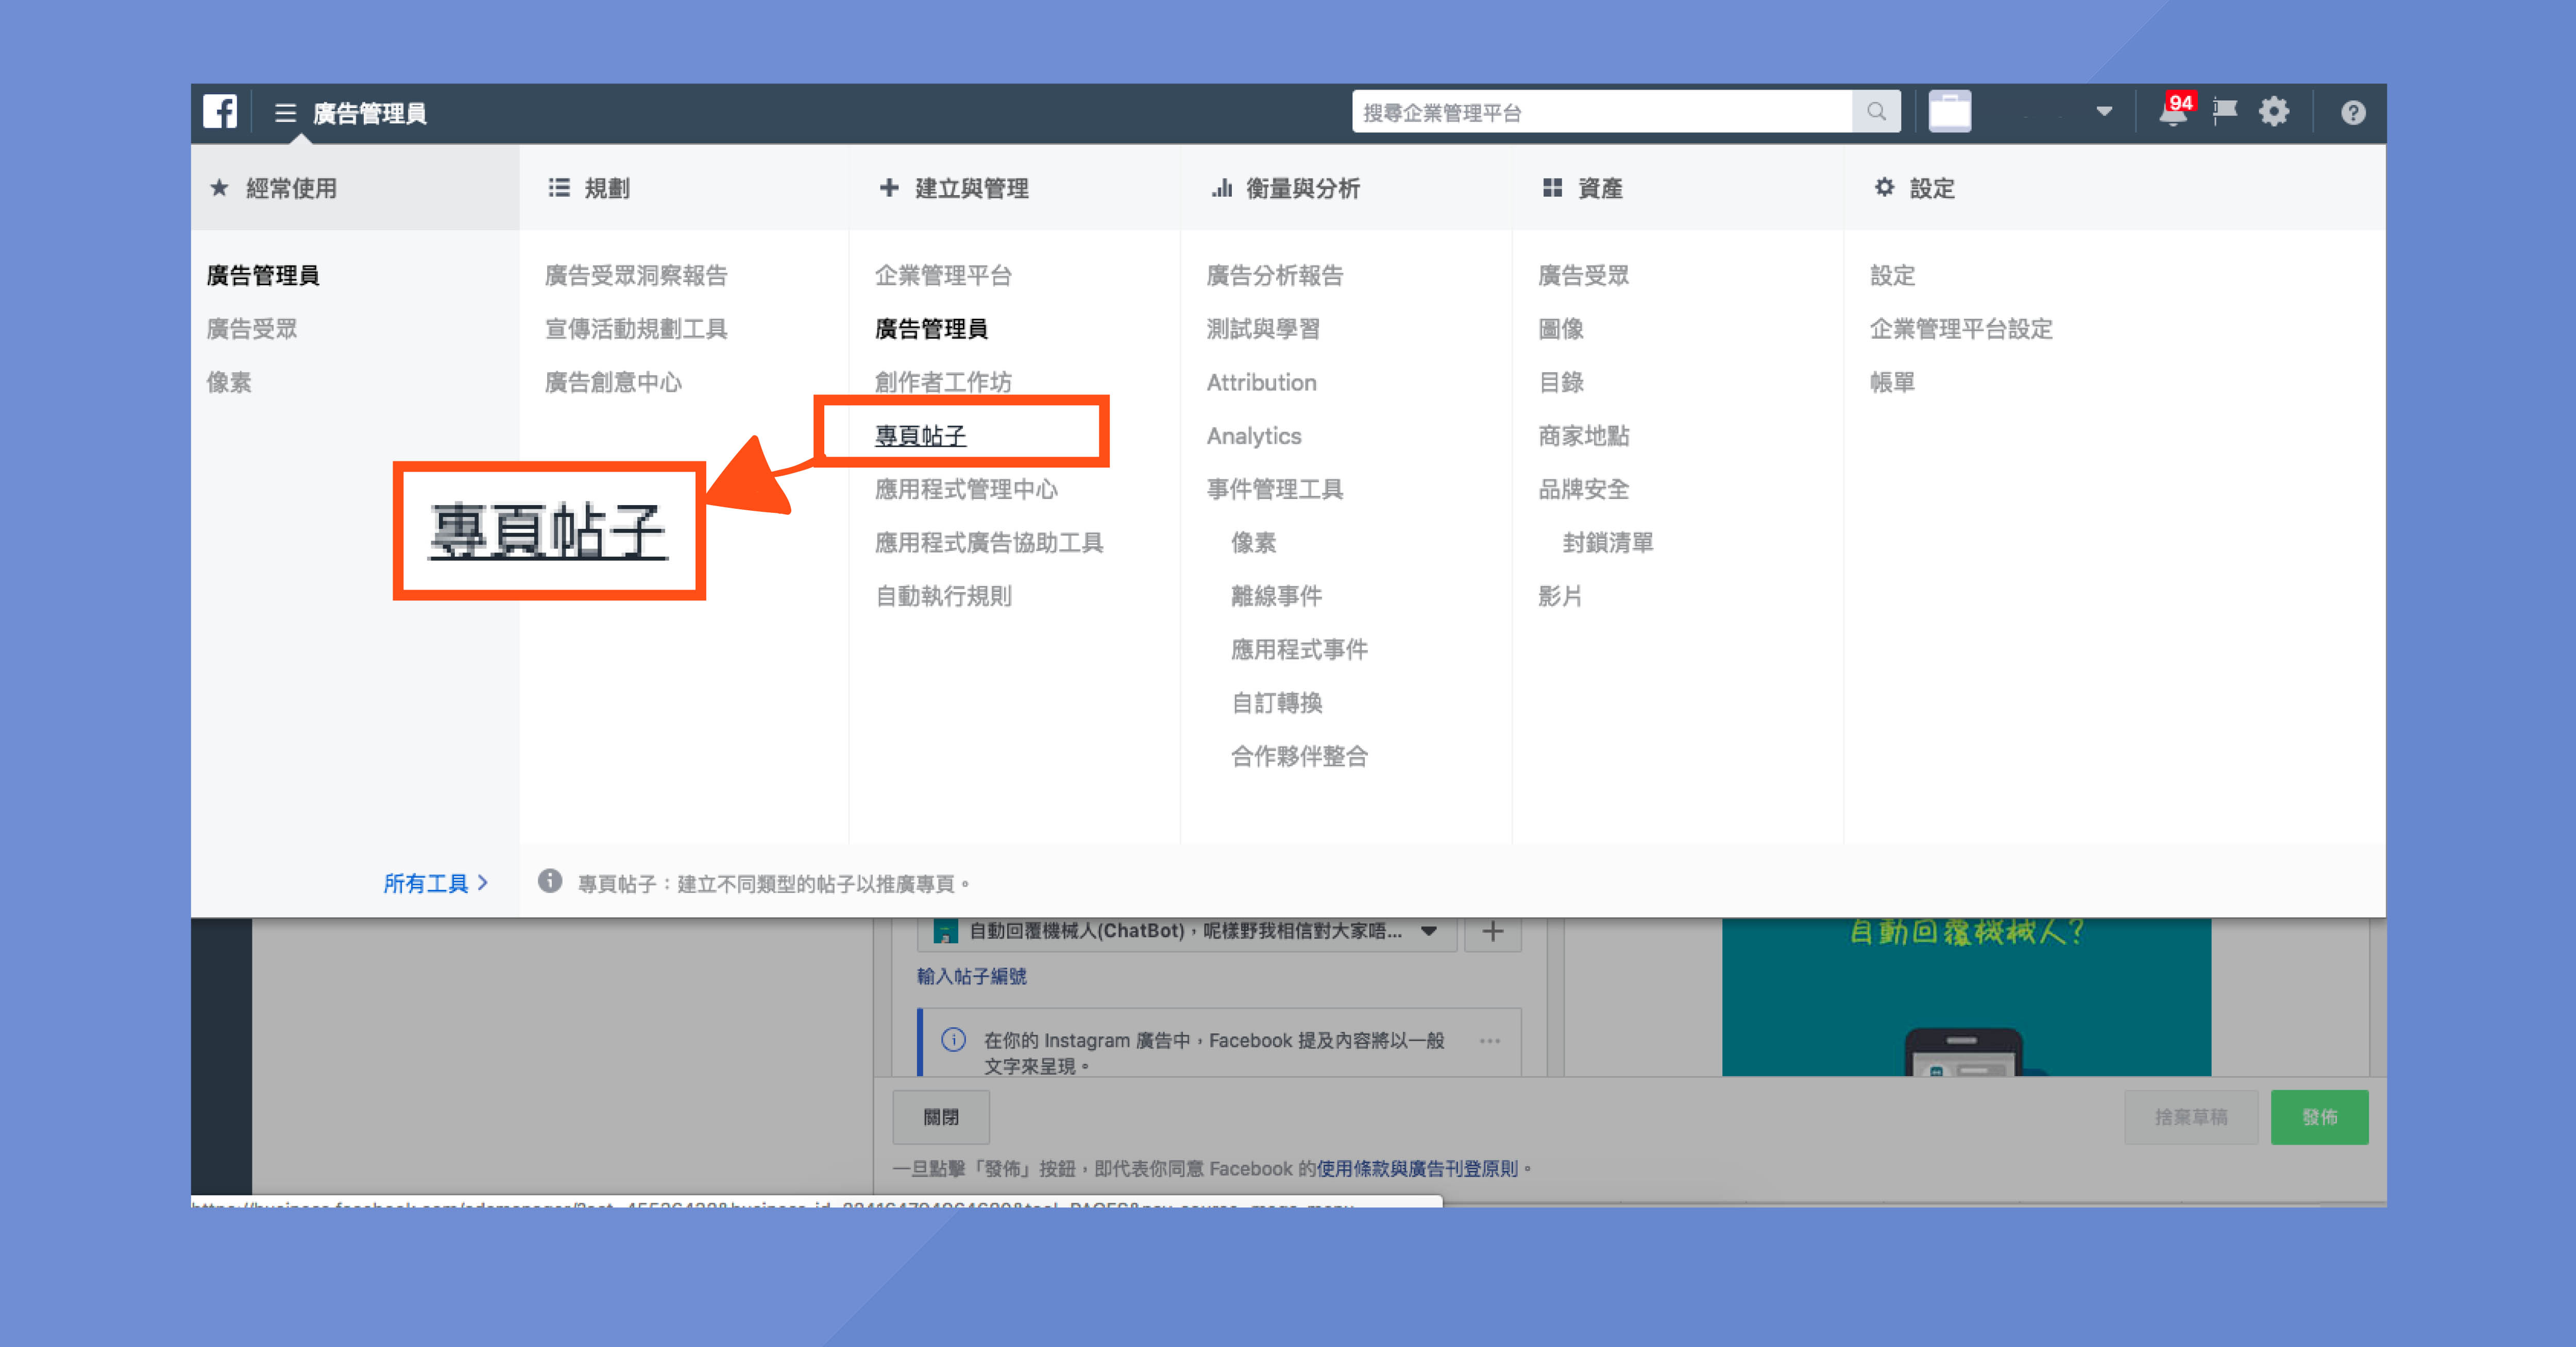This screenshot has width=2576, height=1347.
Task: Open 廣告分析報告
Action: pos(1275,276)
